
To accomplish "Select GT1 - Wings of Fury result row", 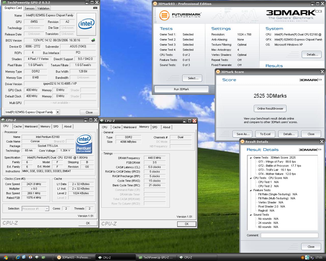I will pyautogui.click(x=277, y=162).
